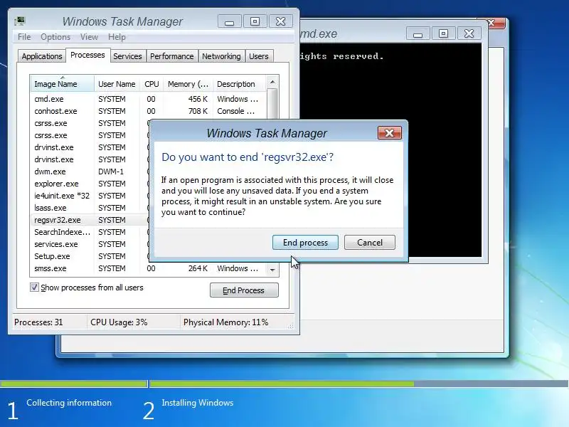This screenshot has height=427, width=569.
Task: Click Physical Memory: 11% status entry
Action: click(225, 322)
